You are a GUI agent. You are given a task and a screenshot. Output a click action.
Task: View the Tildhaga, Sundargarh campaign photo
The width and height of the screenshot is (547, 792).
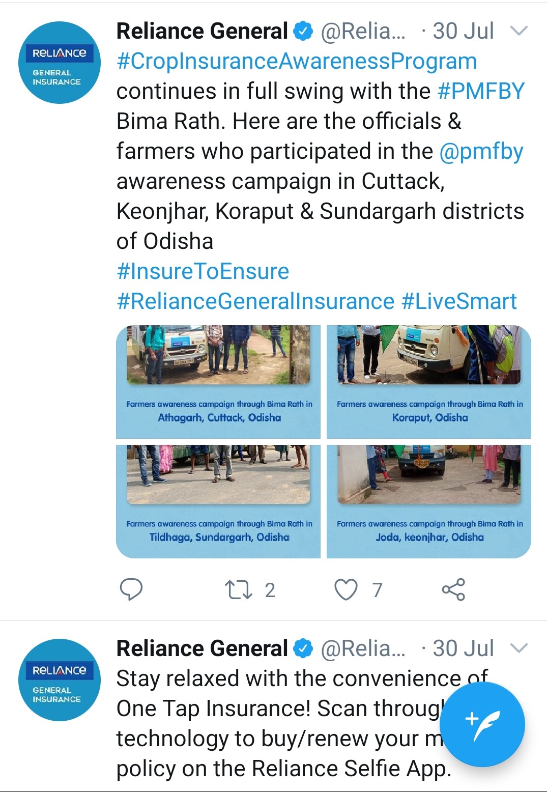pyautogui.click(x=218, y=501)
